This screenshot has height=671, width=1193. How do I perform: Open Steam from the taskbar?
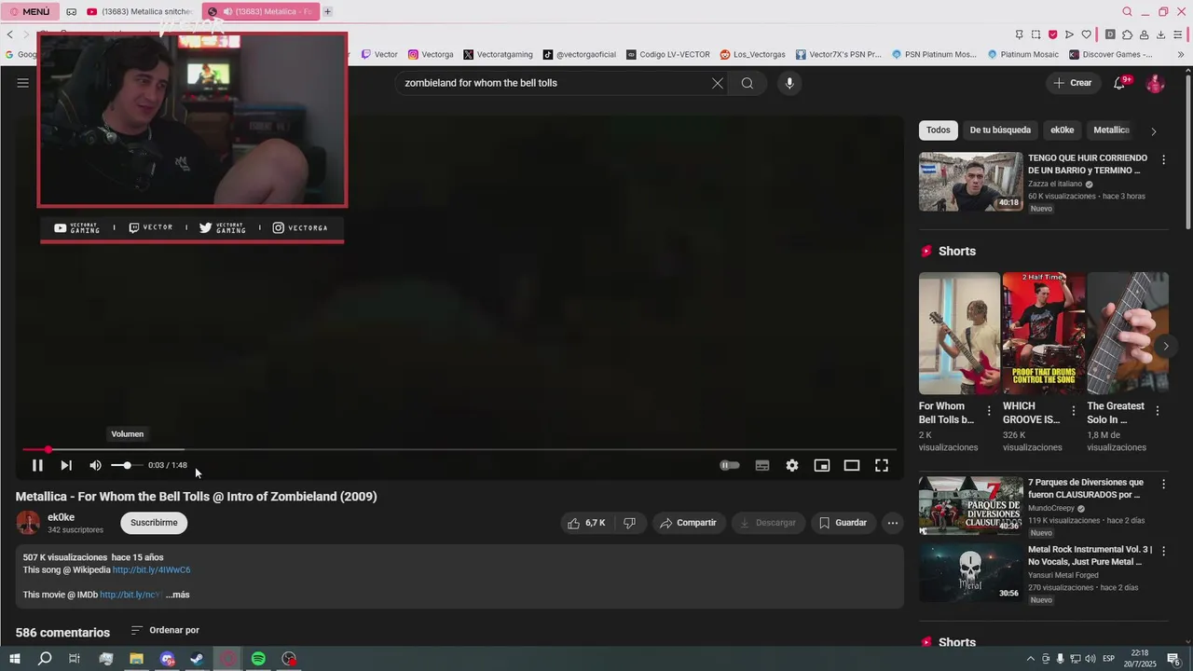click(x=197, y=659)
